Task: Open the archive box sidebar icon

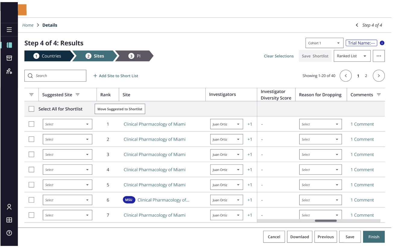Action: point(9,58)
